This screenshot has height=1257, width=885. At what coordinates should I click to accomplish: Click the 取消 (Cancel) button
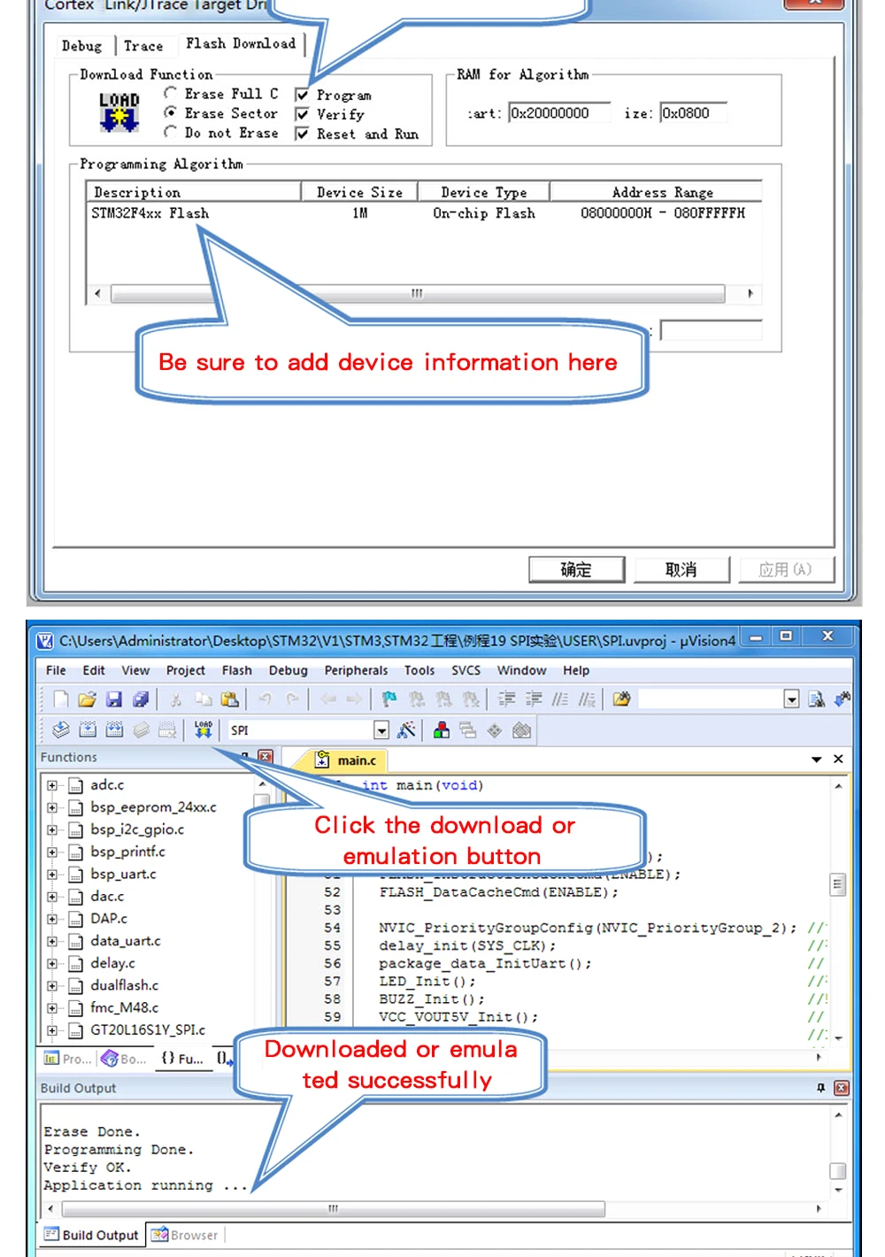pyautogui.click(x=681, y=569)
